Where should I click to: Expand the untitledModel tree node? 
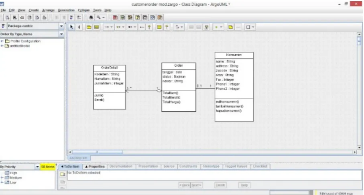pos(2,46)
